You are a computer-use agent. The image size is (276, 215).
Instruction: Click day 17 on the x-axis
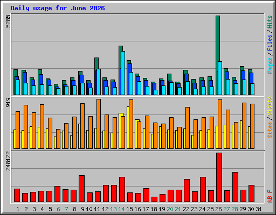[146, 209]
